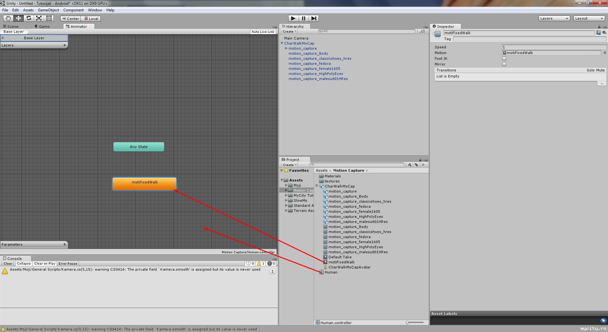Screen dimensions: 608x332
Task: Toggle error messages filter in Console
Action: pyautogui.click(x=272, y=263)
